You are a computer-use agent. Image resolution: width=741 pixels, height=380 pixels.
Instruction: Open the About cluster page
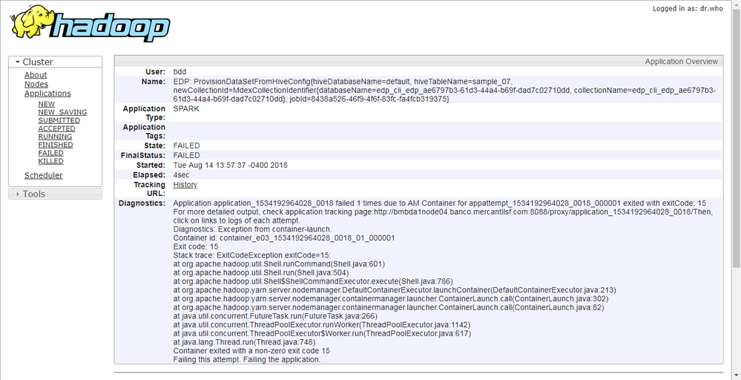(36, 75)
